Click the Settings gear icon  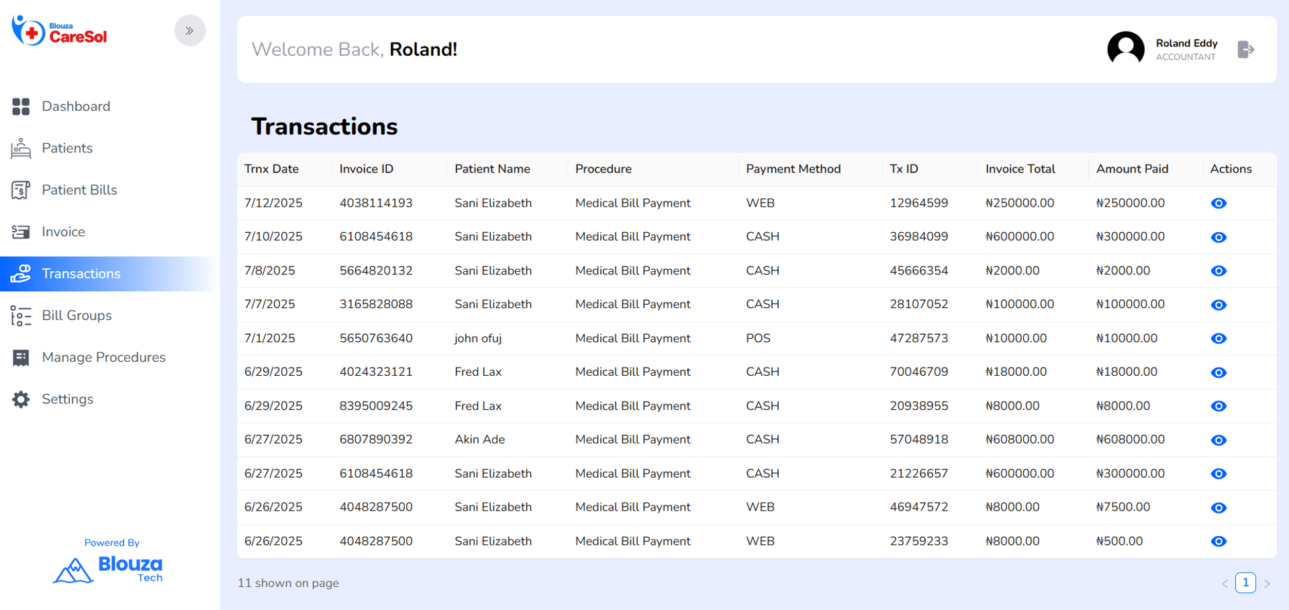point(21,399)
